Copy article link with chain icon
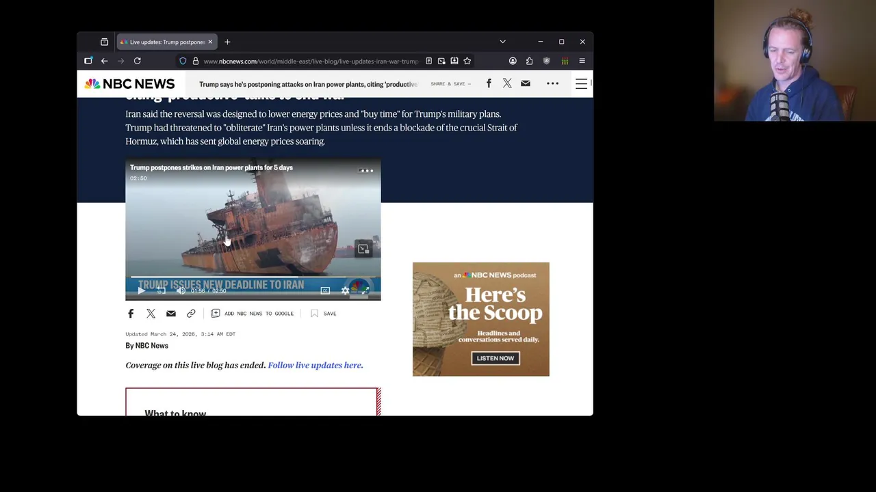876x492 pixels. point(191,313)
